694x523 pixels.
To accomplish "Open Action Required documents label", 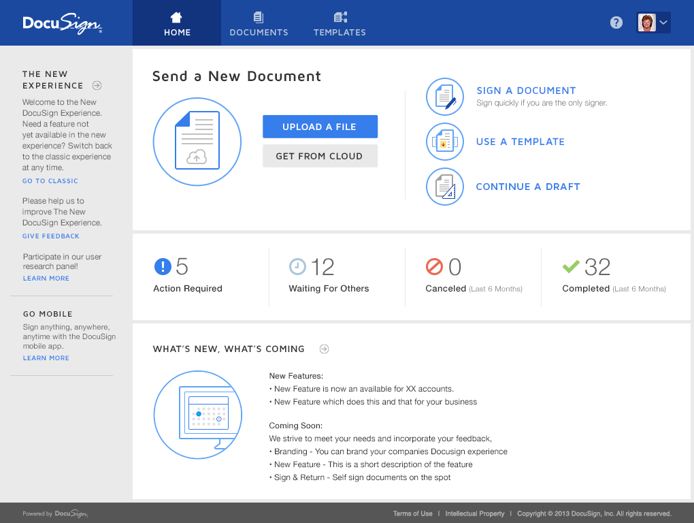I will (188, 288).
